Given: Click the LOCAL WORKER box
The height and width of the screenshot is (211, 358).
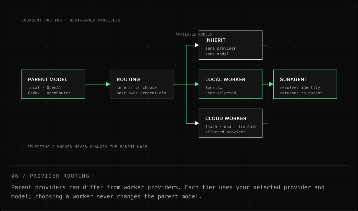Looking at the screenshot, I should (x=231, y=84).
